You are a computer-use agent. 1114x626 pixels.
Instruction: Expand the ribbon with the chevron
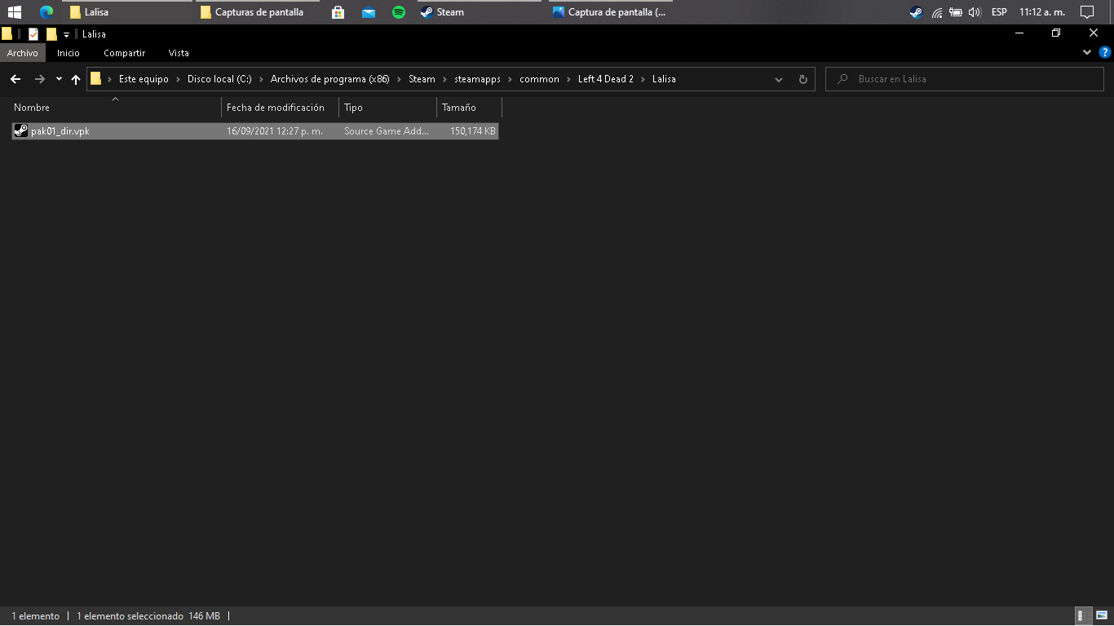point(1087,52)
